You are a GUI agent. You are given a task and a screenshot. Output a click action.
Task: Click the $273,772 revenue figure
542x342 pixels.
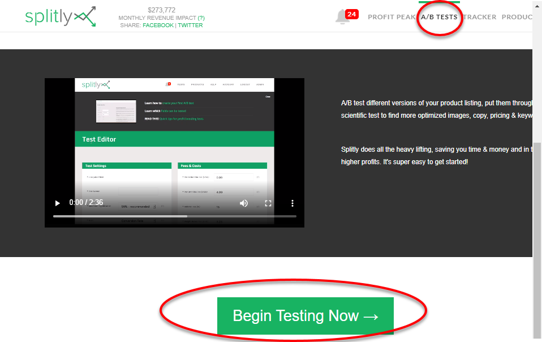coord(161,10)
